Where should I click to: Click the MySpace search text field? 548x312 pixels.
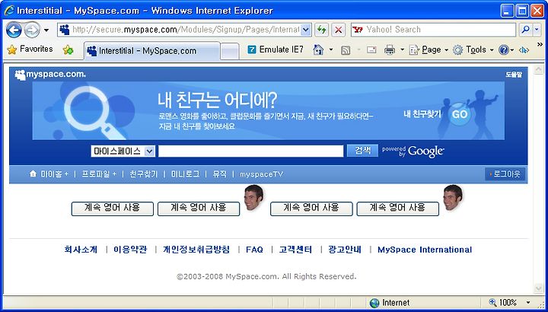coord(251,151)
